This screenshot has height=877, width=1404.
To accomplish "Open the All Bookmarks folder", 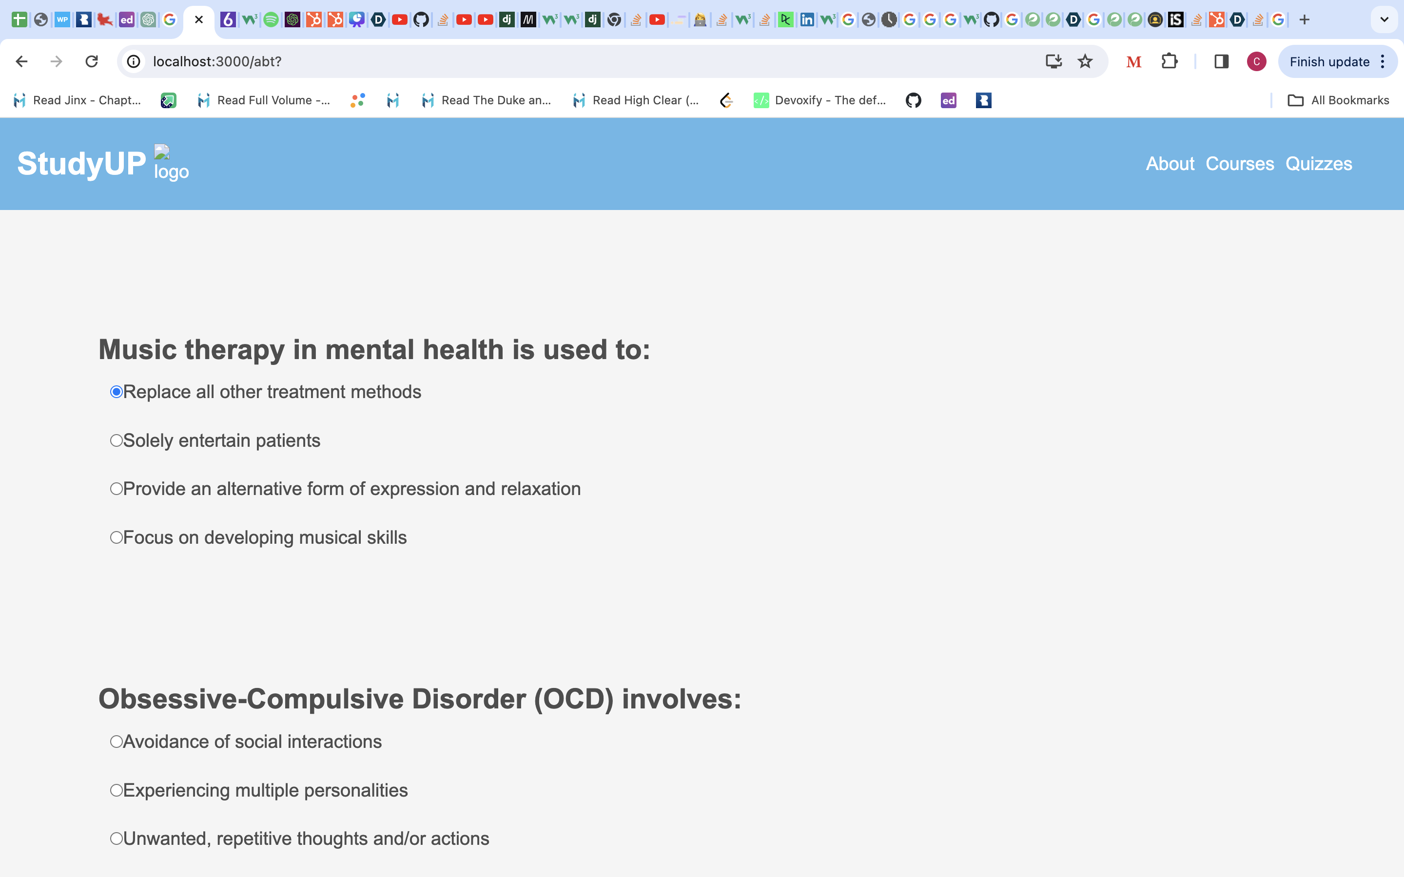I will coord(1339,100).
